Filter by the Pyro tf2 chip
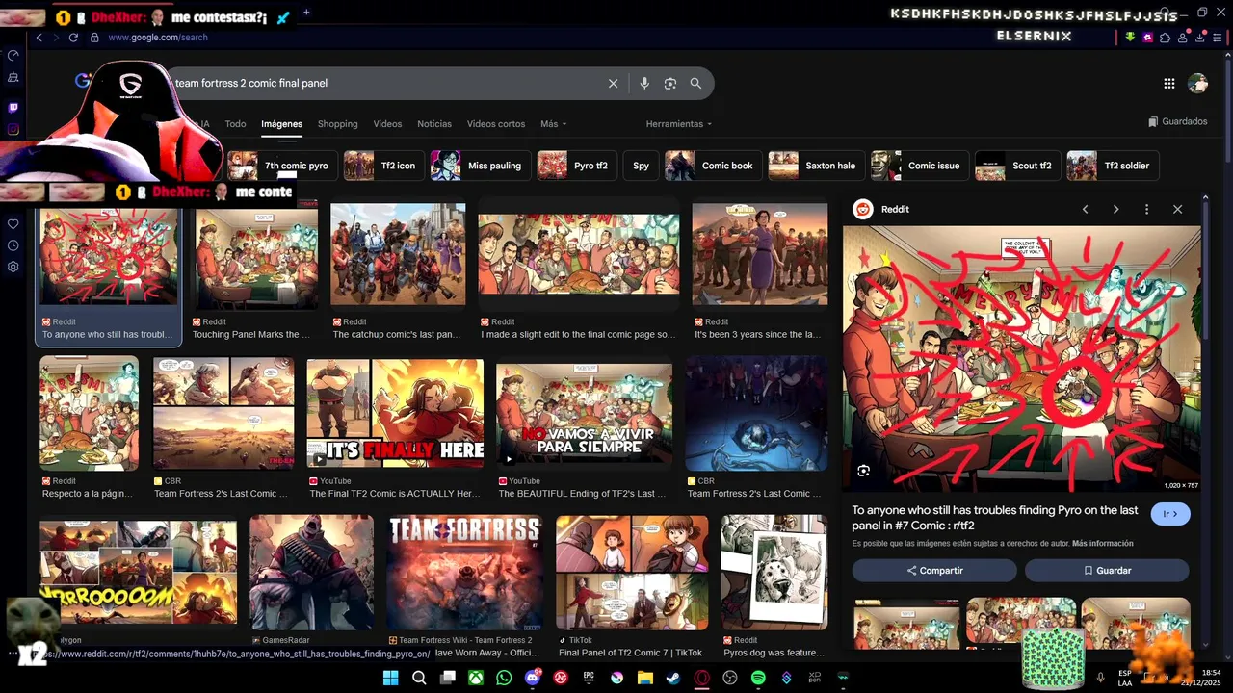 tap(576, 166)
